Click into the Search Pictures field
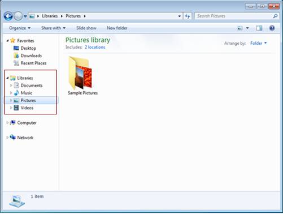The width and height of the screenshot is (283, 214). click(233, 16)
